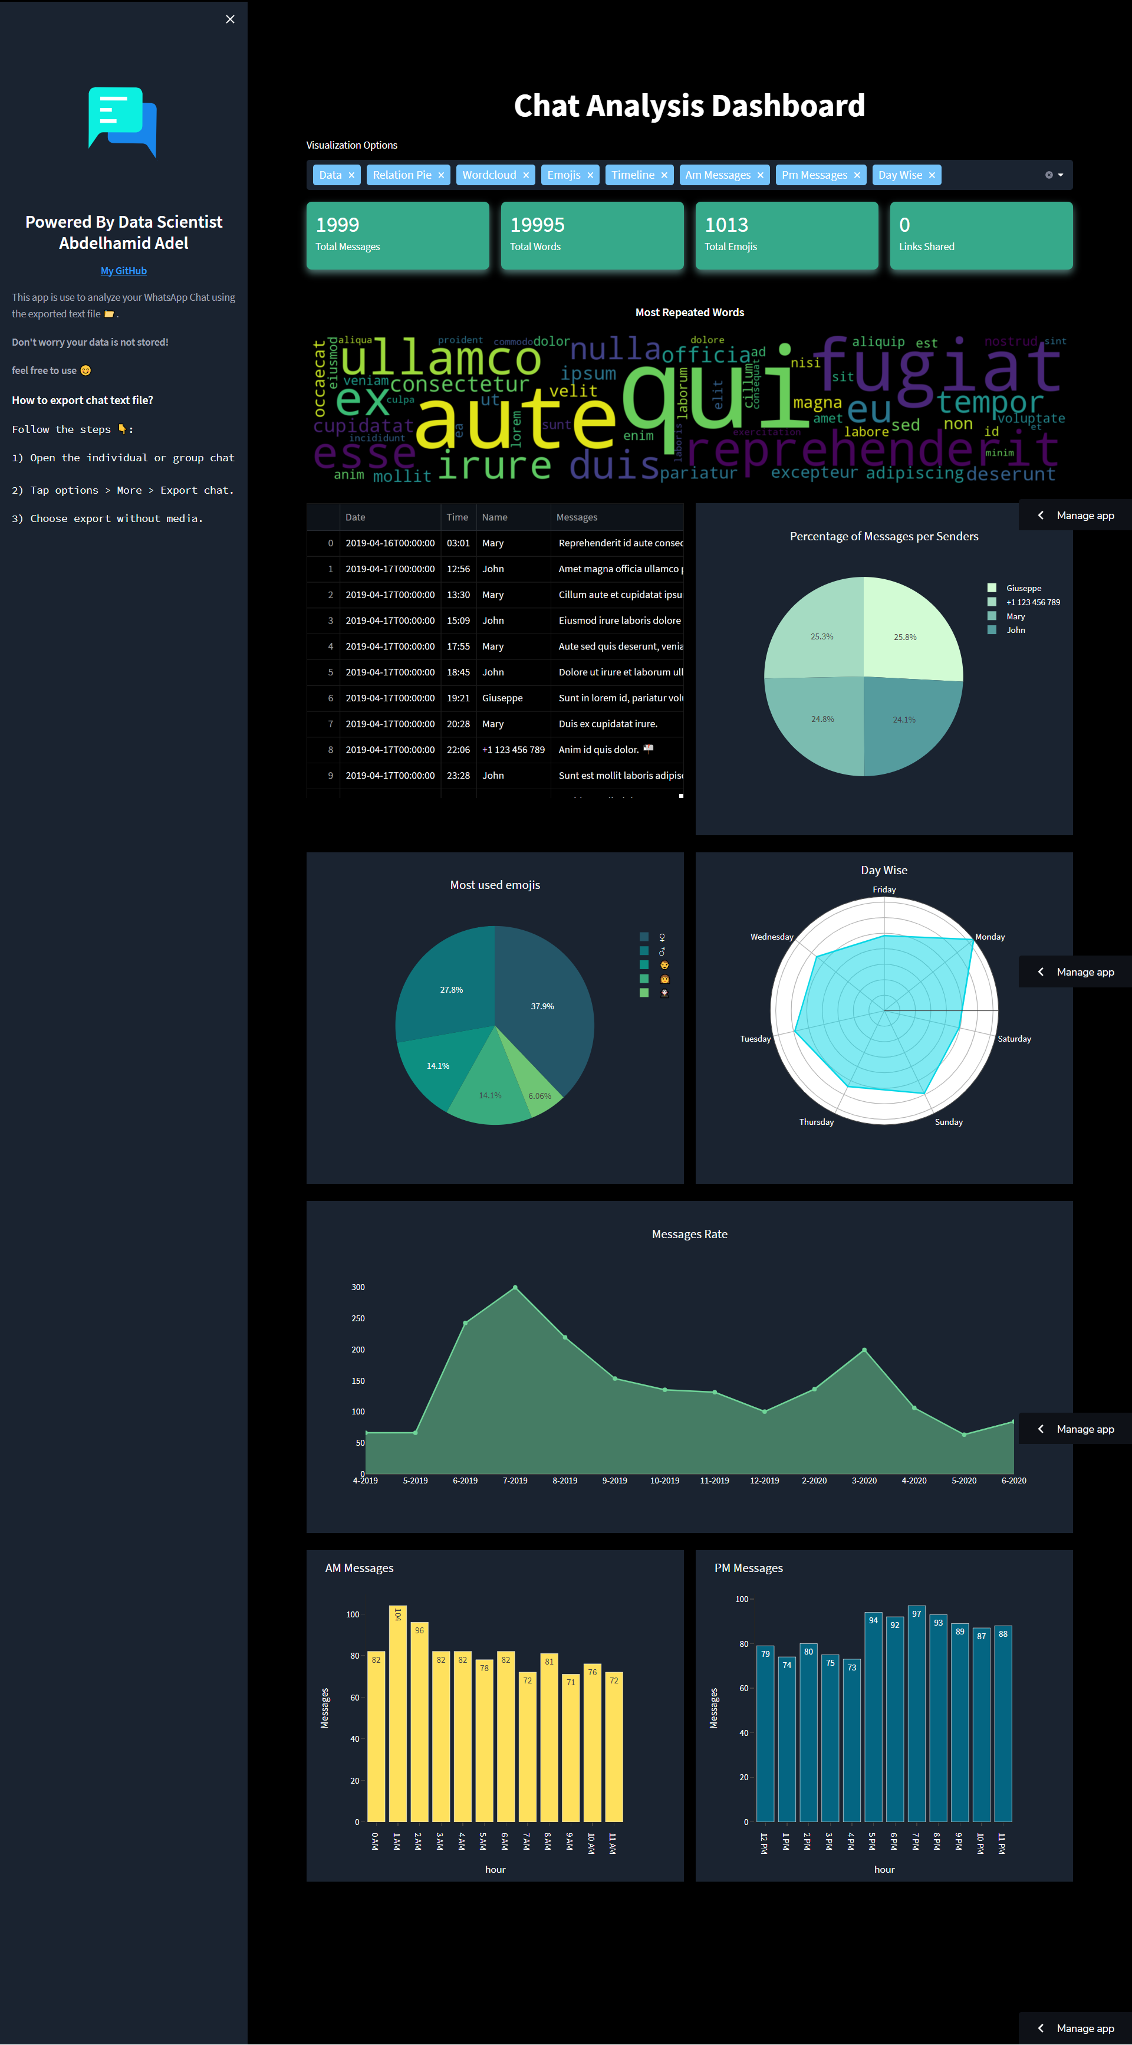Remove the Wordcloud tag from selections
The height and width of the screenshot is (2045, 1132).
[526, 175]
